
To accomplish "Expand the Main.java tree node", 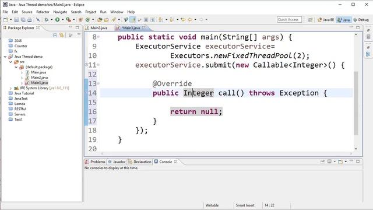I will [22, 72].
